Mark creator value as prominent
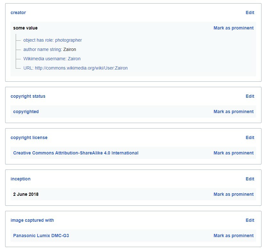 (x=233, y=28)
